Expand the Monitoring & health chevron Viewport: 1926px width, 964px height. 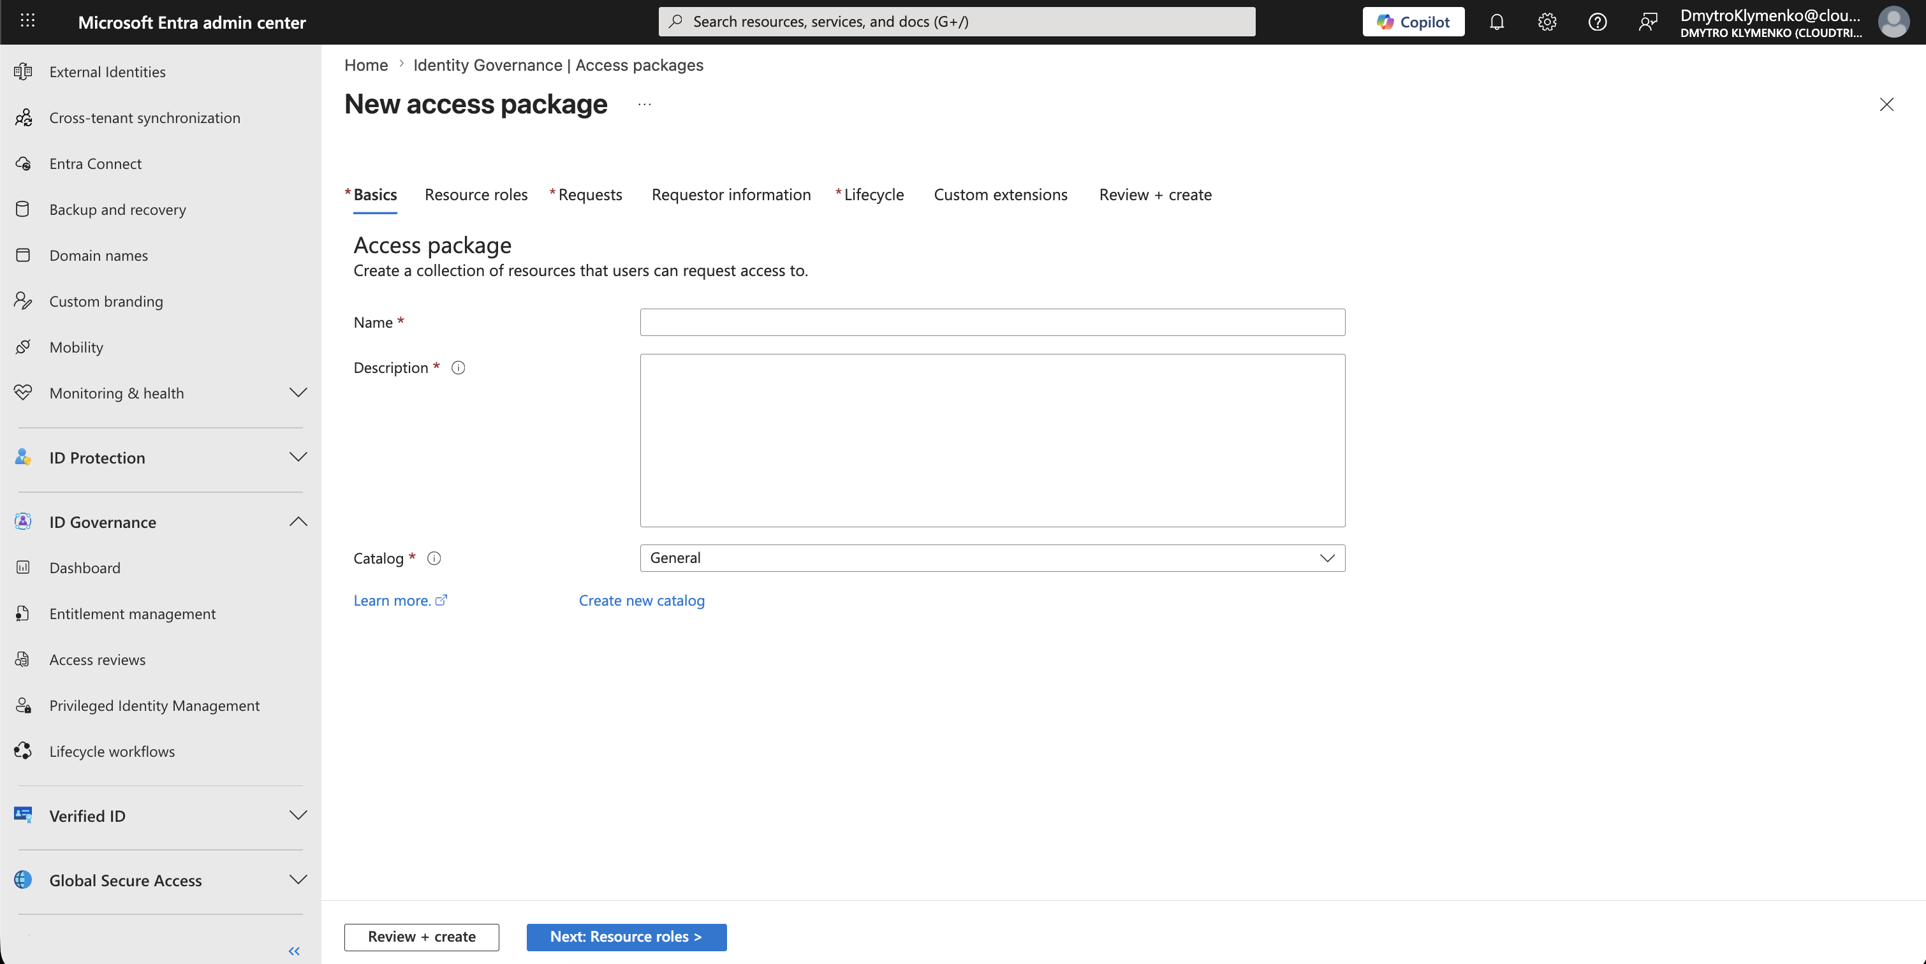click(298, 392)
